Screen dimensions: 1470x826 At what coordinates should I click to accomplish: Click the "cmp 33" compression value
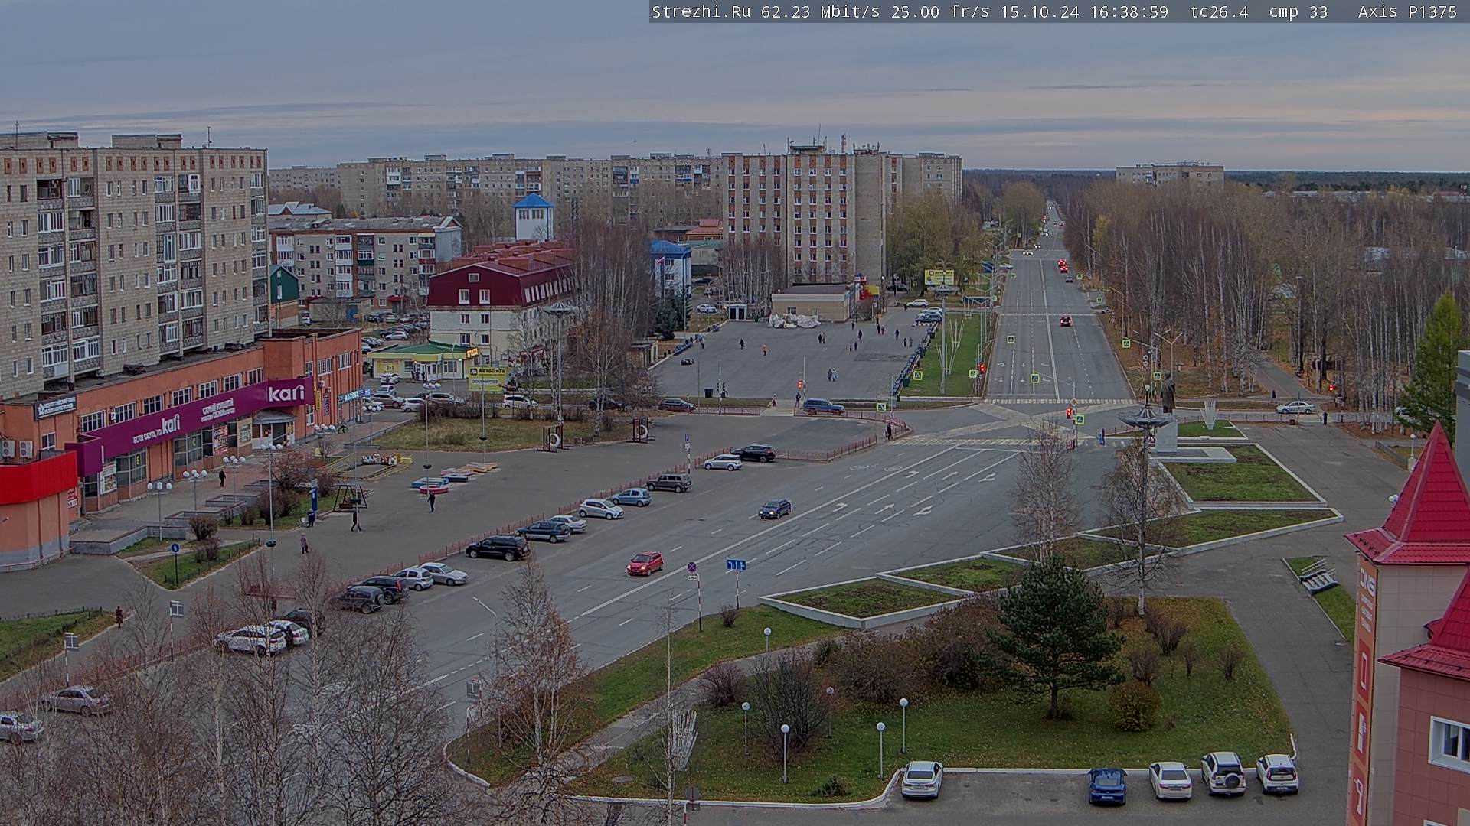(1297, 11)
